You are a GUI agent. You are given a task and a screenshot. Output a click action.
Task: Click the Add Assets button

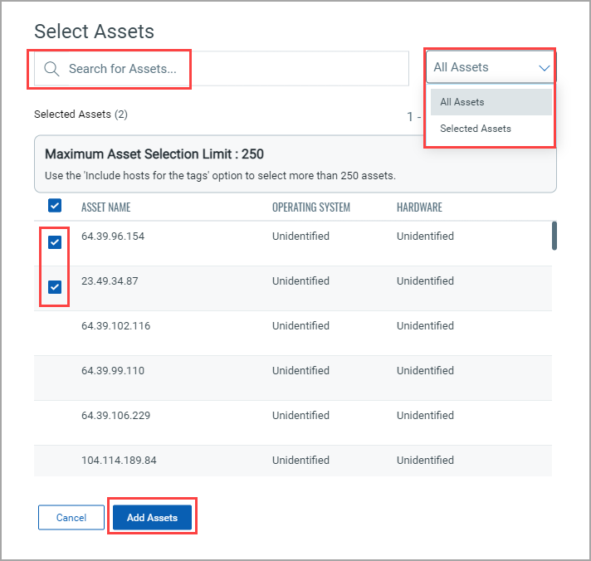coord(152,518)
